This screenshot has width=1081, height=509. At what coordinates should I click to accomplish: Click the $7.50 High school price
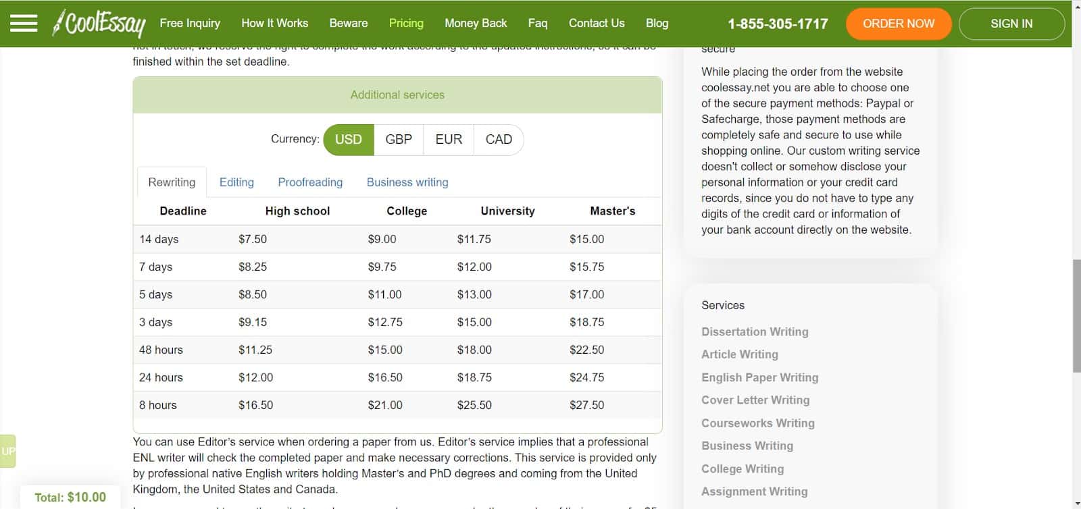[253, 240]
